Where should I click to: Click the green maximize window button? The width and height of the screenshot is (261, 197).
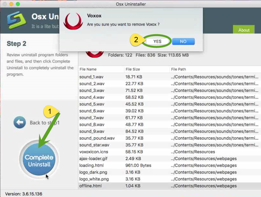tap(18, 4)
